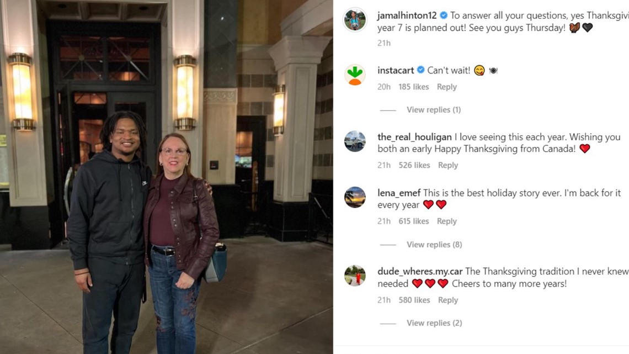The image size is (629, 354).
Task: Reply to the_real_houligan's comment
Action: click(447, 165)
